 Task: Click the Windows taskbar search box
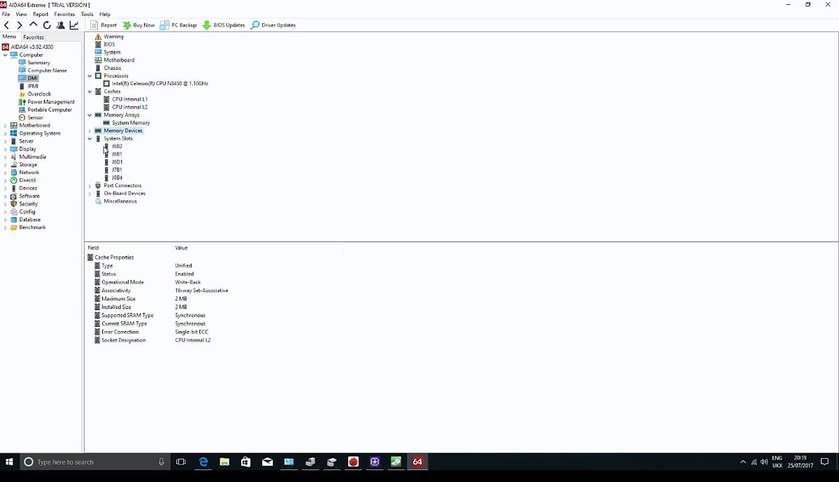click(94, 462)
